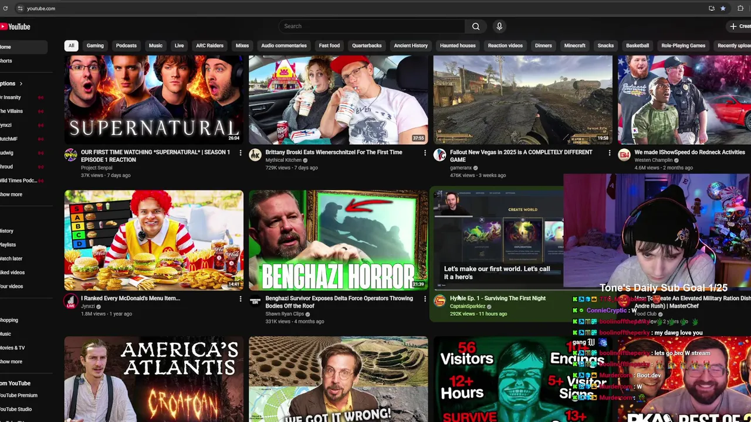This screenshot has height=422, width=751.
Task: Select the ARC Raiders filter chip
Action: click(x=209, y=46)
